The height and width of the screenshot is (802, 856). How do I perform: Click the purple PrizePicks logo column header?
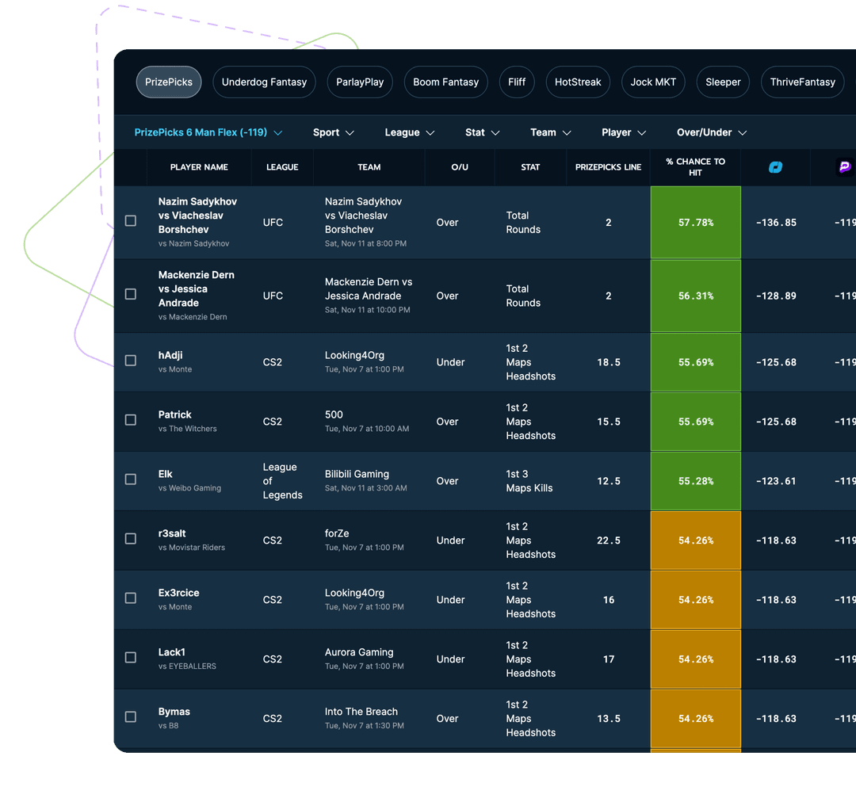(844, 167)
